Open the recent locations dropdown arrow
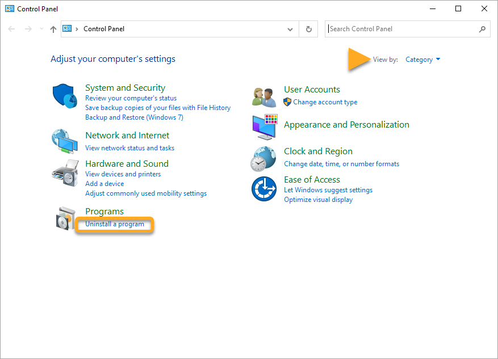 pos(41,29)
